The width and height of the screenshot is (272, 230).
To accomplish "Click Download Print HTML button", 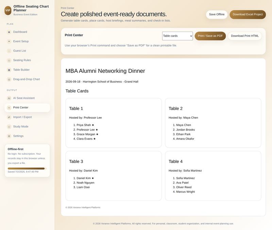I will coord(245,36).
